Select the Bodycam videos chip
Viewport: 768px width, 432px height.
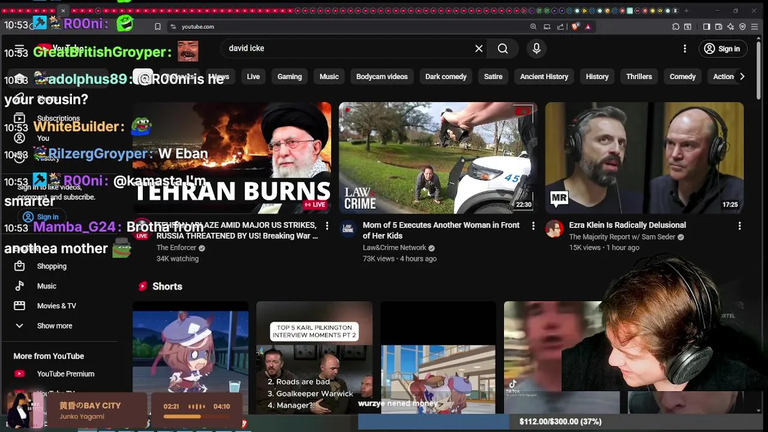click(x=382, y=77)
